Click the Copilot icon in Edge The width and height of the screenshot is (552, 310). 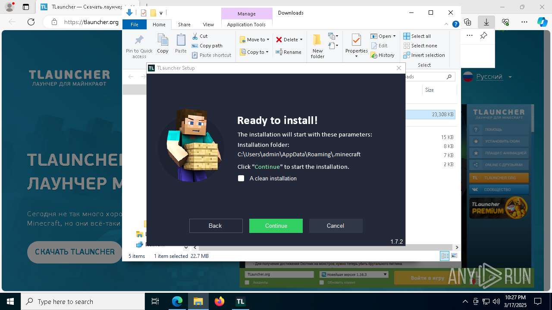pos(543,22)
